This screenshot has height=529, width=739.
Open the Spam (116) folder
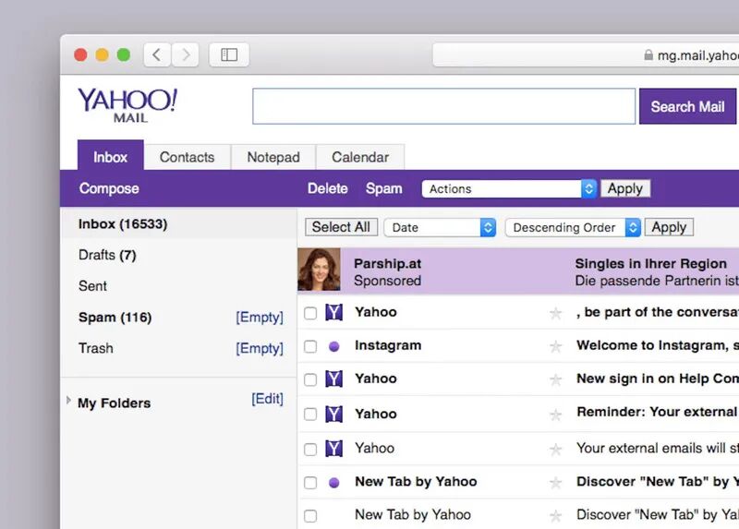115,317
